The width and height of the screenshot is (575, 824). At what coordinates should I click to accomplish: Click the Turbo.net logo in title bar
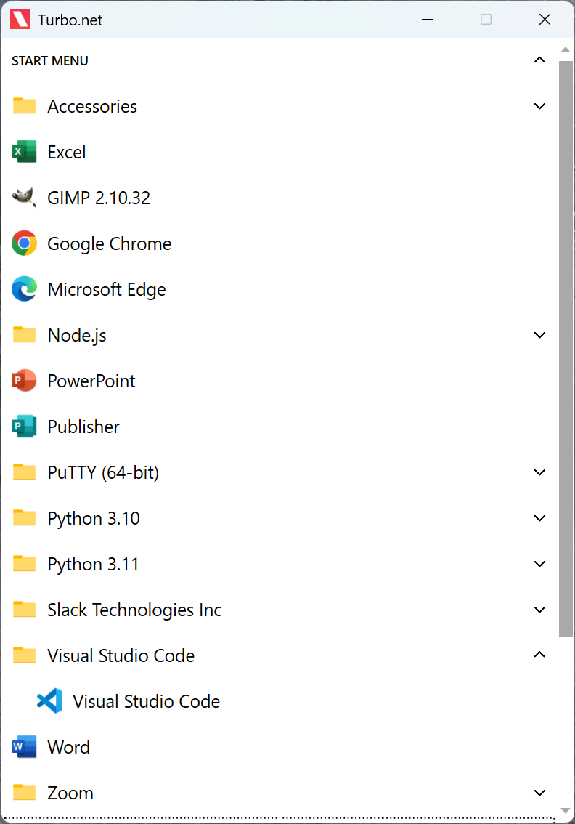coord(20,20)
